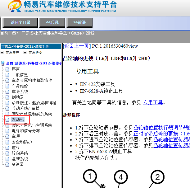Select 发动机 tree item
Viewport: 190px width, 188px height.
pos(18,120)
